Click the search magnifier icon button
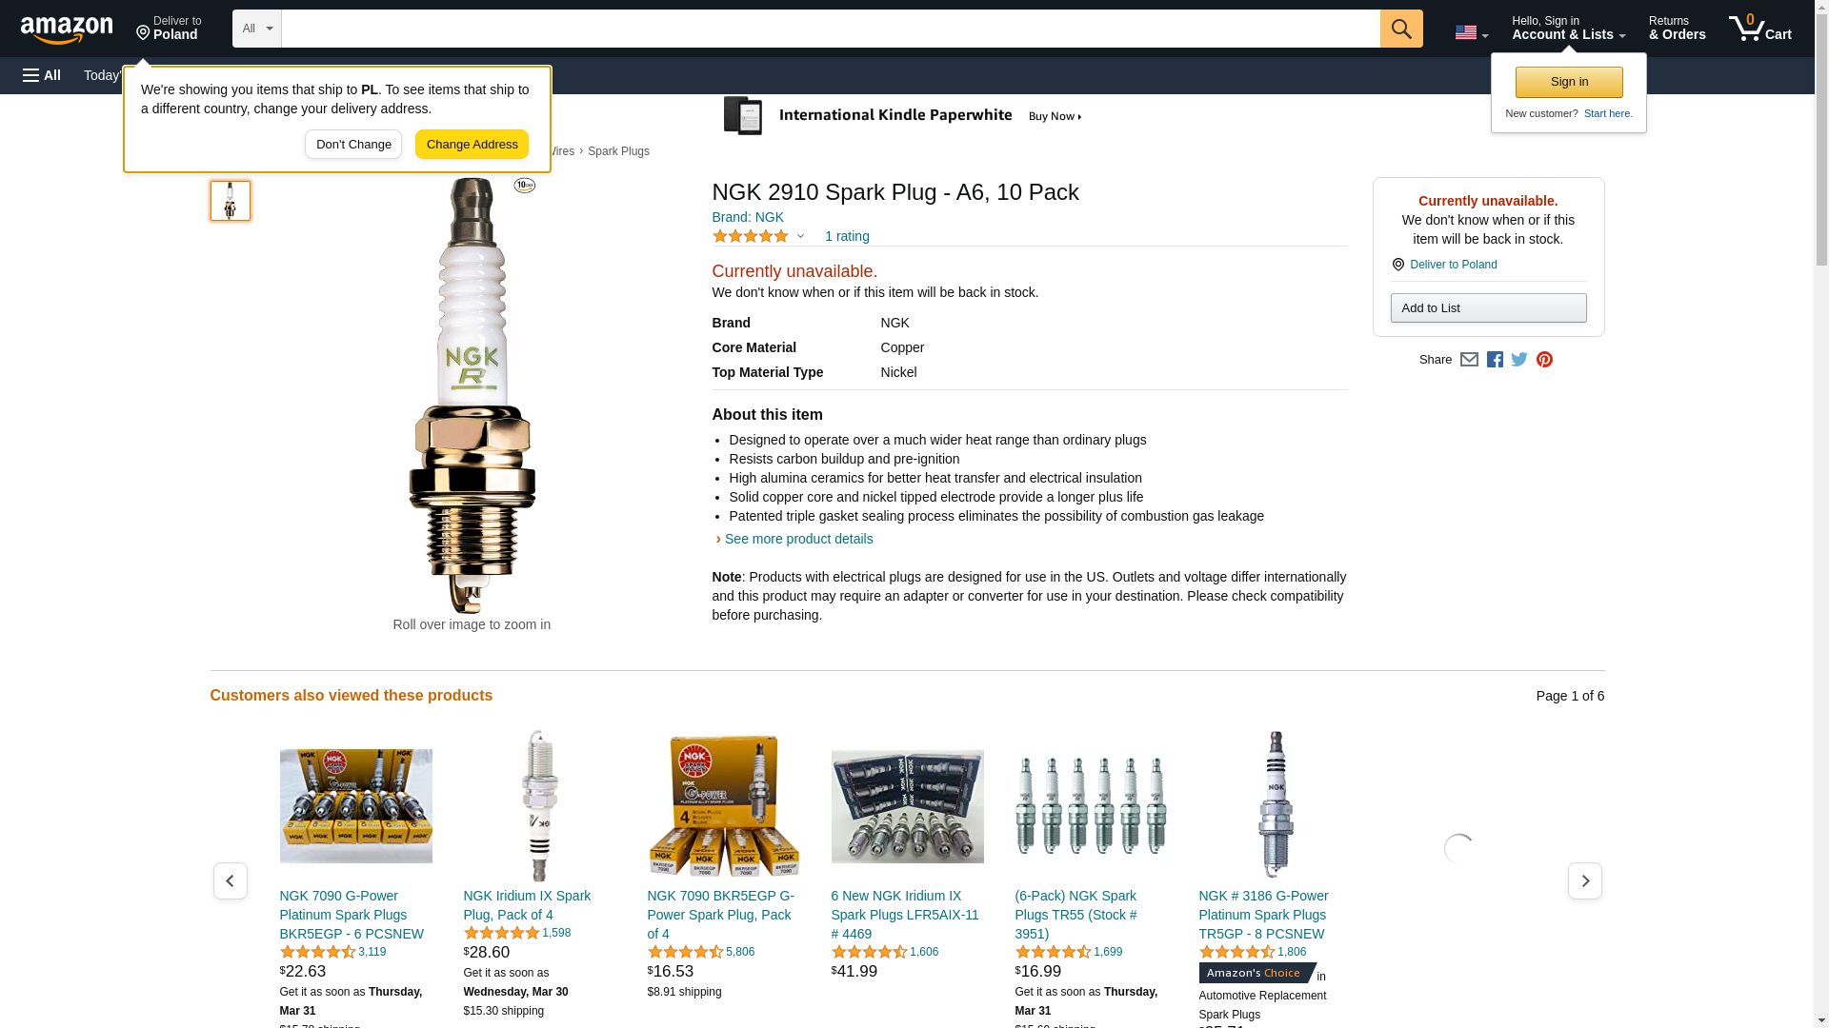Viewport: 1829px width, 1028px height. 1400,29
